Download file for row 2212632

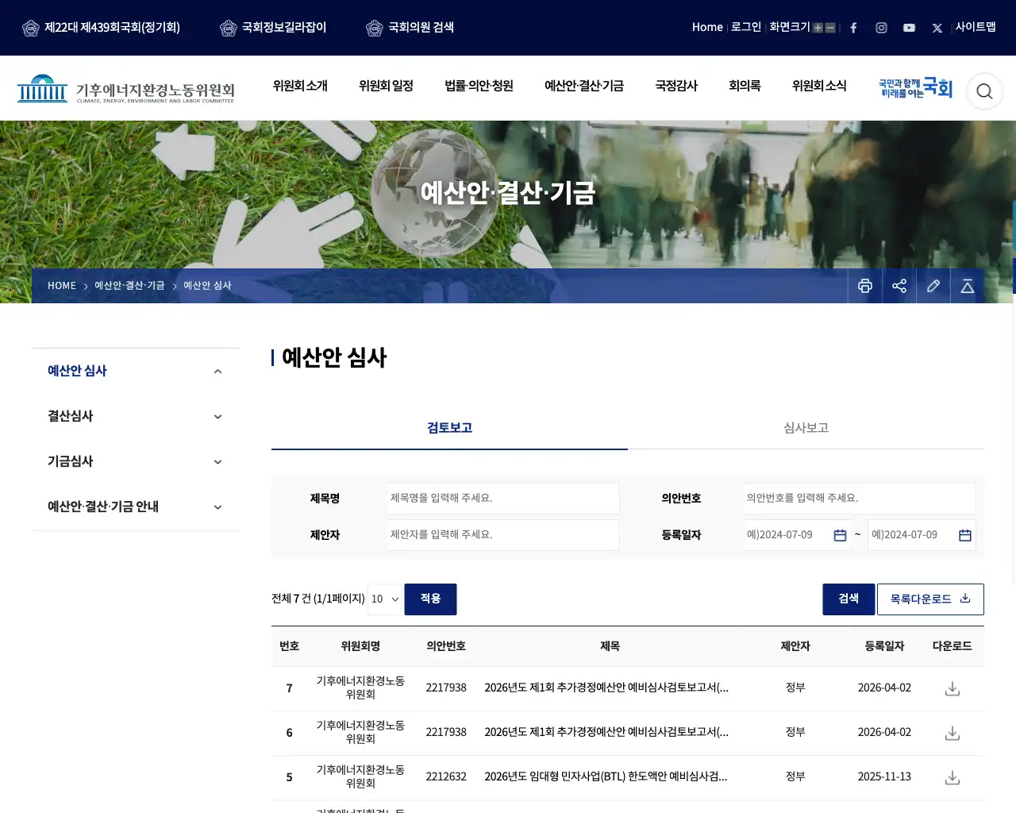952,777
